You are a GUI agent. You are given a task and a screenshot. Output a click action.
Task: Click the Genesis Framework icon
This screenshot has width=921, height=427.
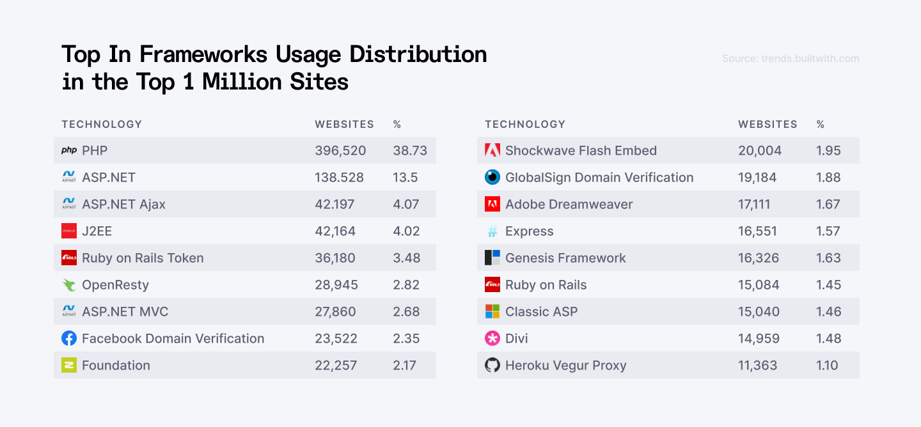(x=492, y=258)
